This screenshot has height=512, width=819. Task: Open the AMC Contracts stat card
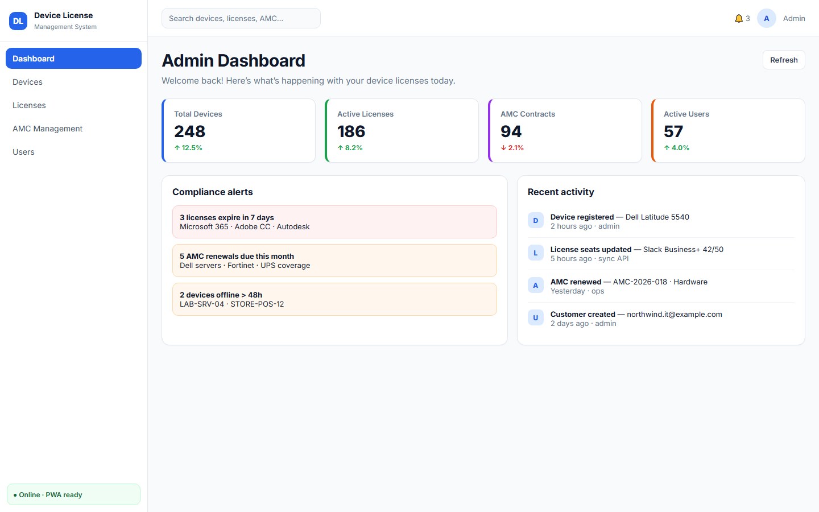(x=565, y=131)
